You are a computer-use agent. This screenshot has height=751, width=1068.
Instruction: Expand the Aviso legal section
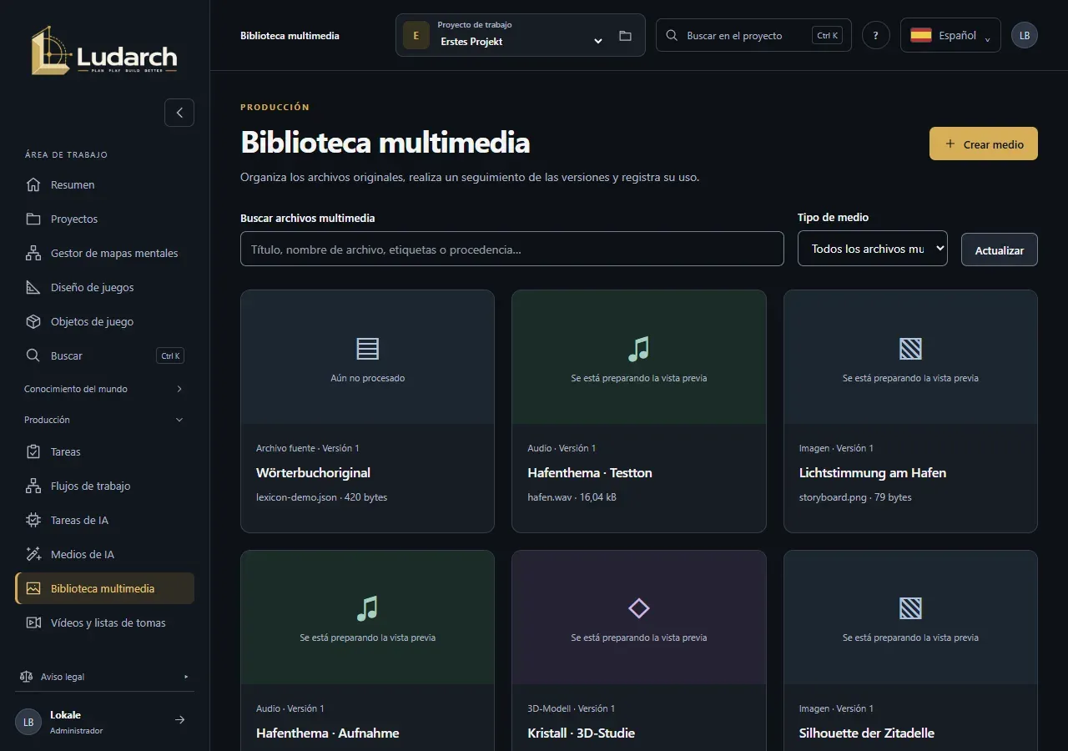104,677
